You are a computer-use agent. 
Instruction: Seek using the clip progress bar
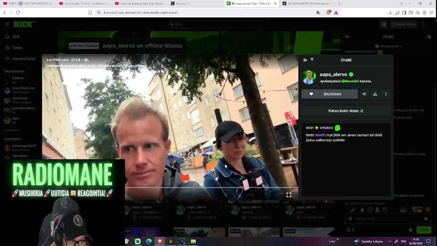[211, 188]
